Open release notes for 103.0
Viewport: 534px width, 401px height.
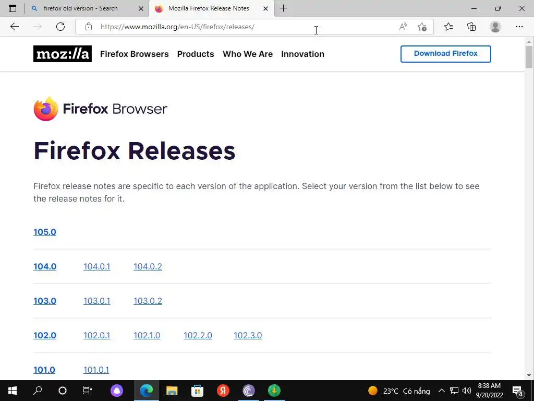coord(45,301)
